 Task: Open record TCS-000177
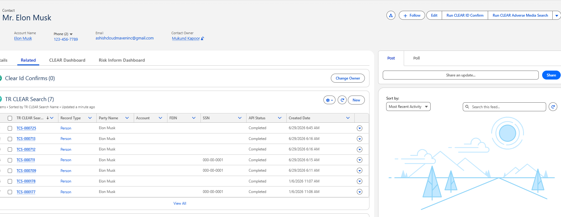(x=26, y=192)
